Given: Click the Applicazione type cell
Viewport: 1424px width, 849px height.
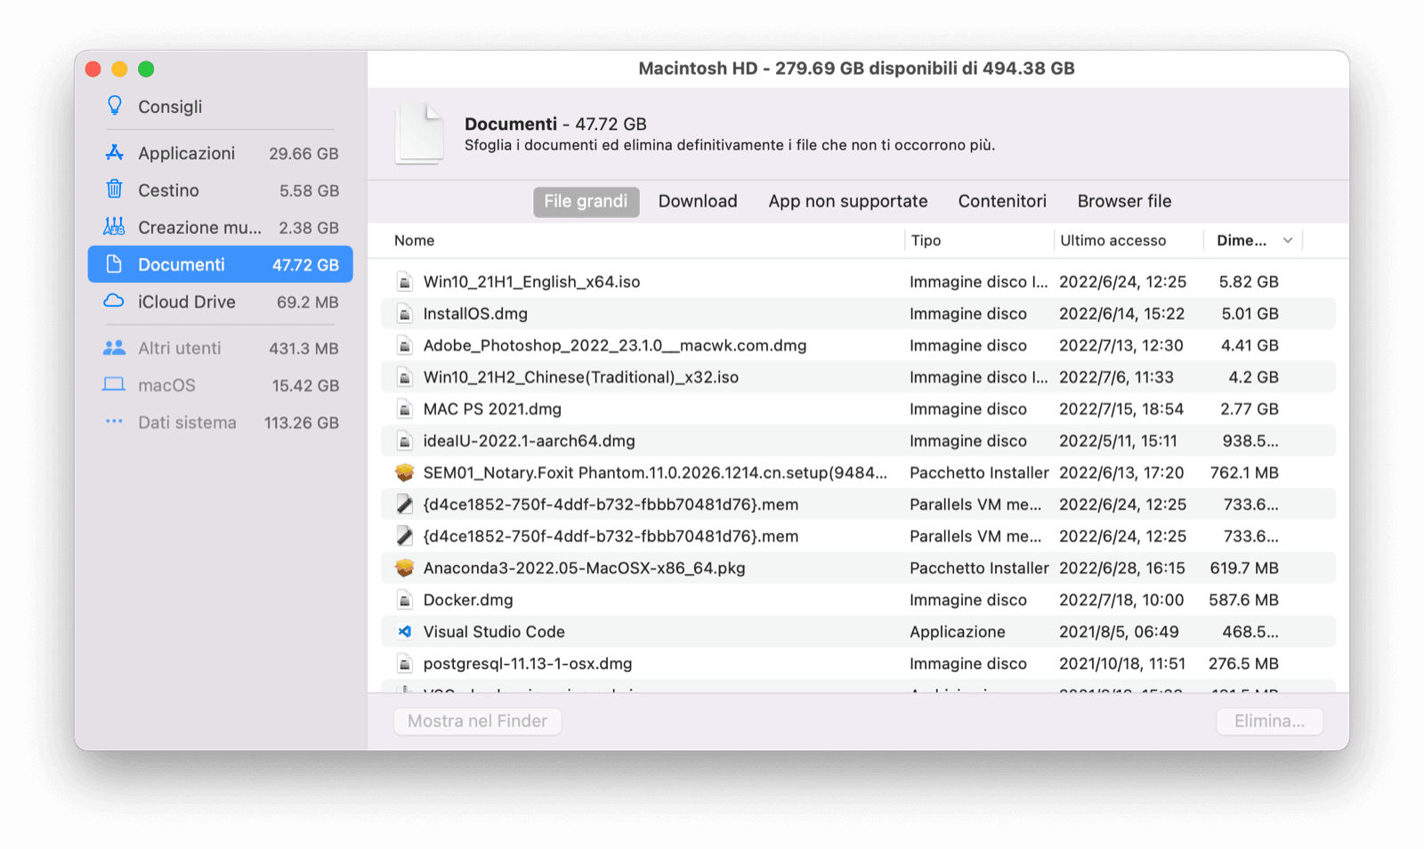Looking at the screenshot, I should point(958,632).
